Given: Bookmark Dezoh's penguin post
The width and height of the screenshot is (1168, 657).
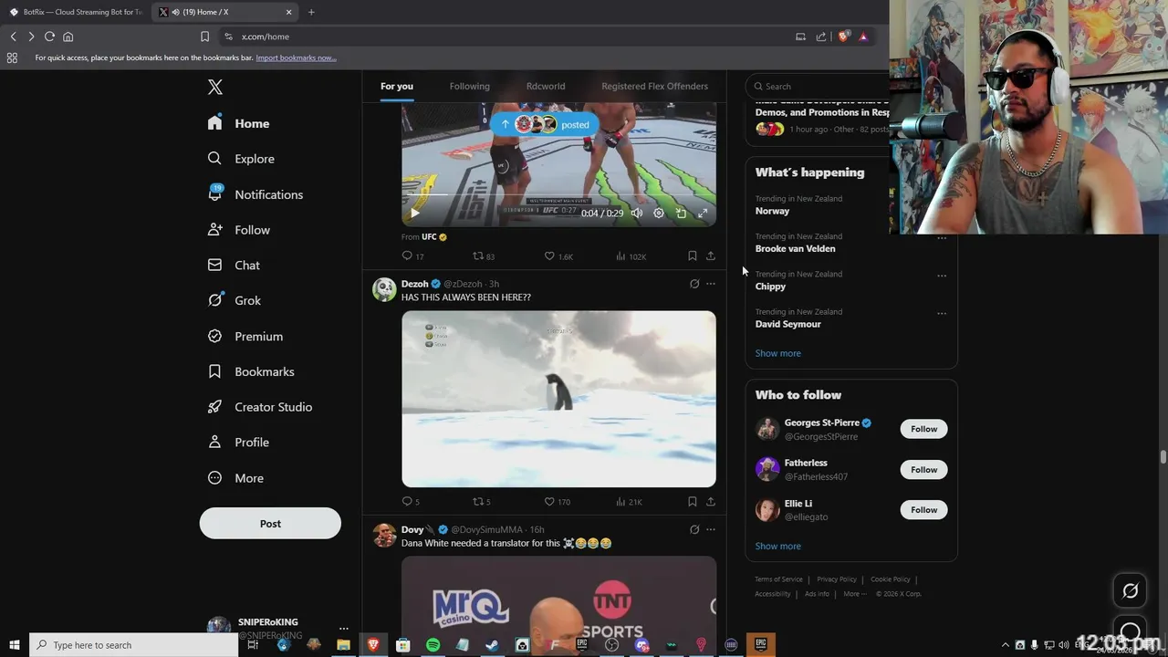Looking at the screenshot, I should [x=692, y=501].
